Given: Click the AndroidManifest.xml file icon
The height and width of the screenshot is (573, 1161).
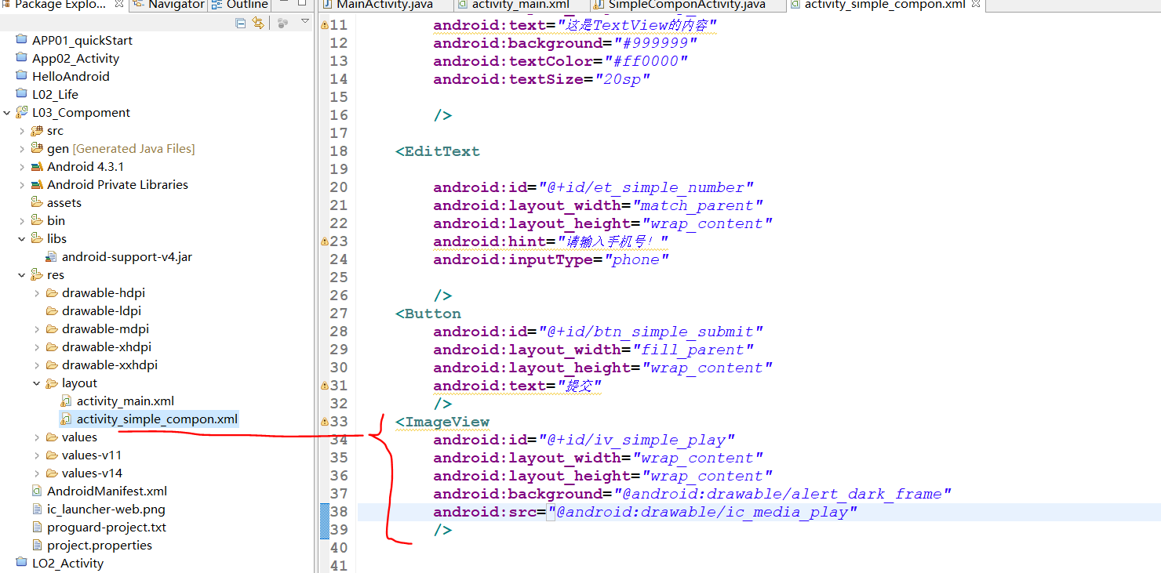Looking at the screenshot, I should click(x=37, y=491).
